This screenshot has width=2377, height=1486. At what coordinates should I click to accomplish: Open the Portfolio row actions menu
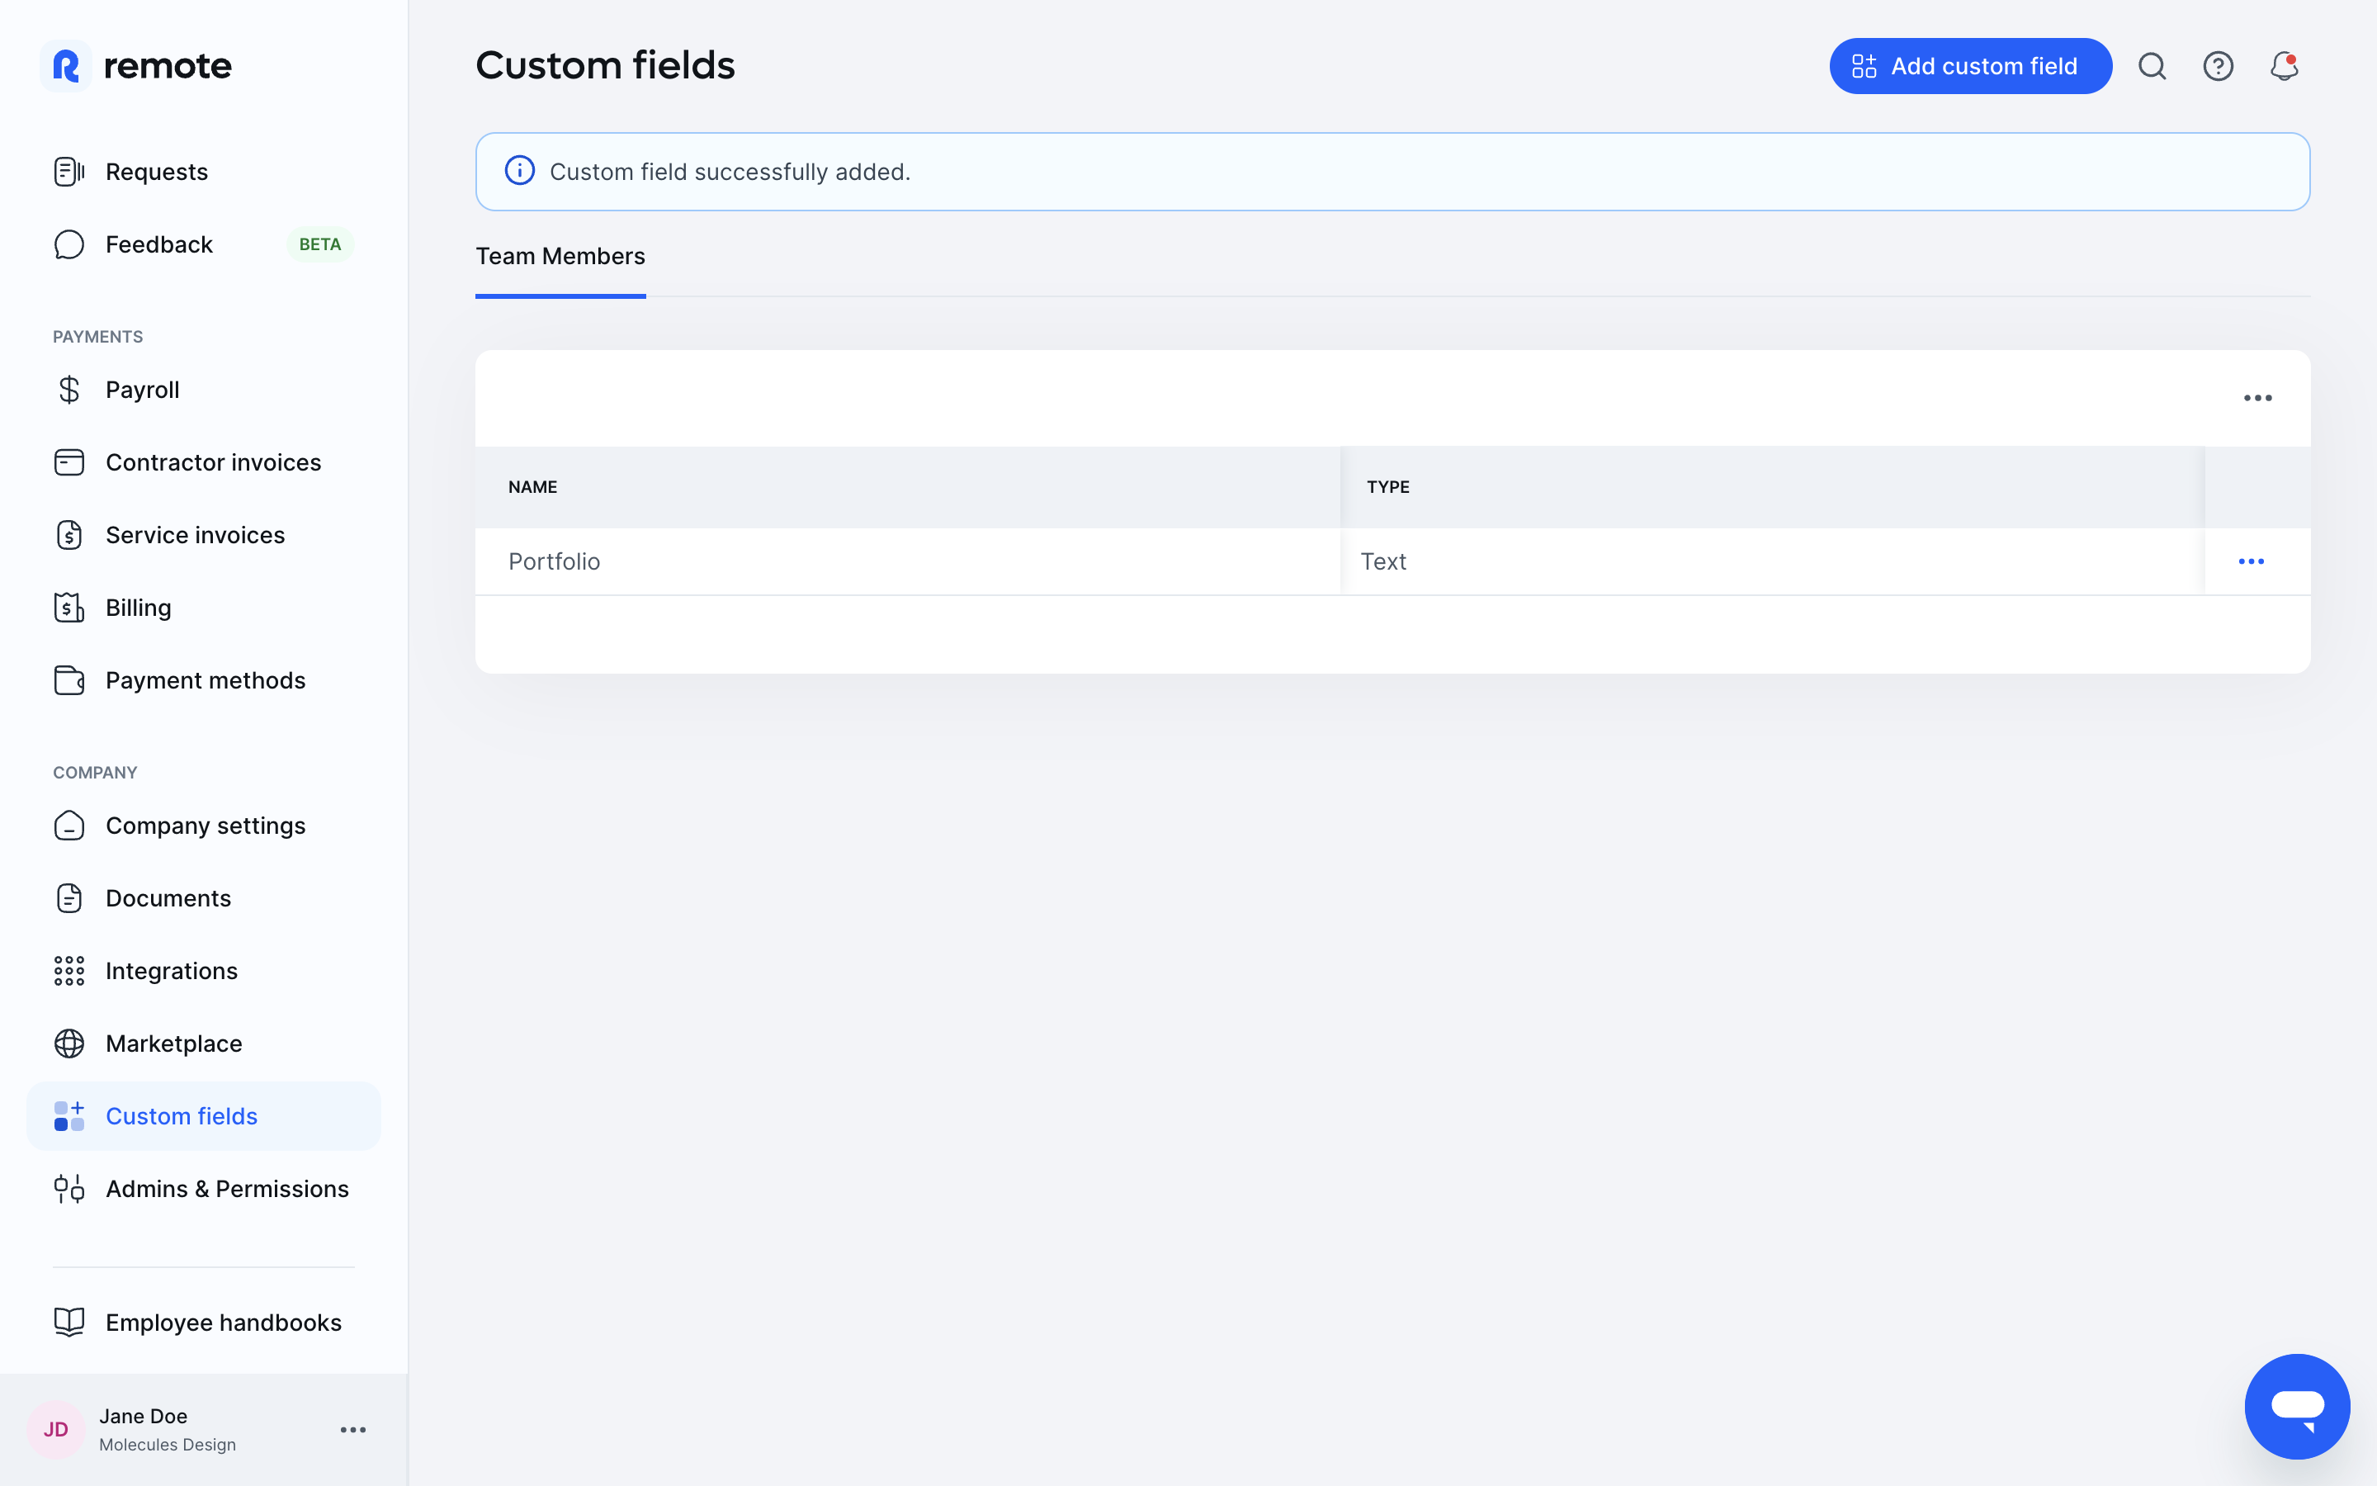[x=2252, y=562]
